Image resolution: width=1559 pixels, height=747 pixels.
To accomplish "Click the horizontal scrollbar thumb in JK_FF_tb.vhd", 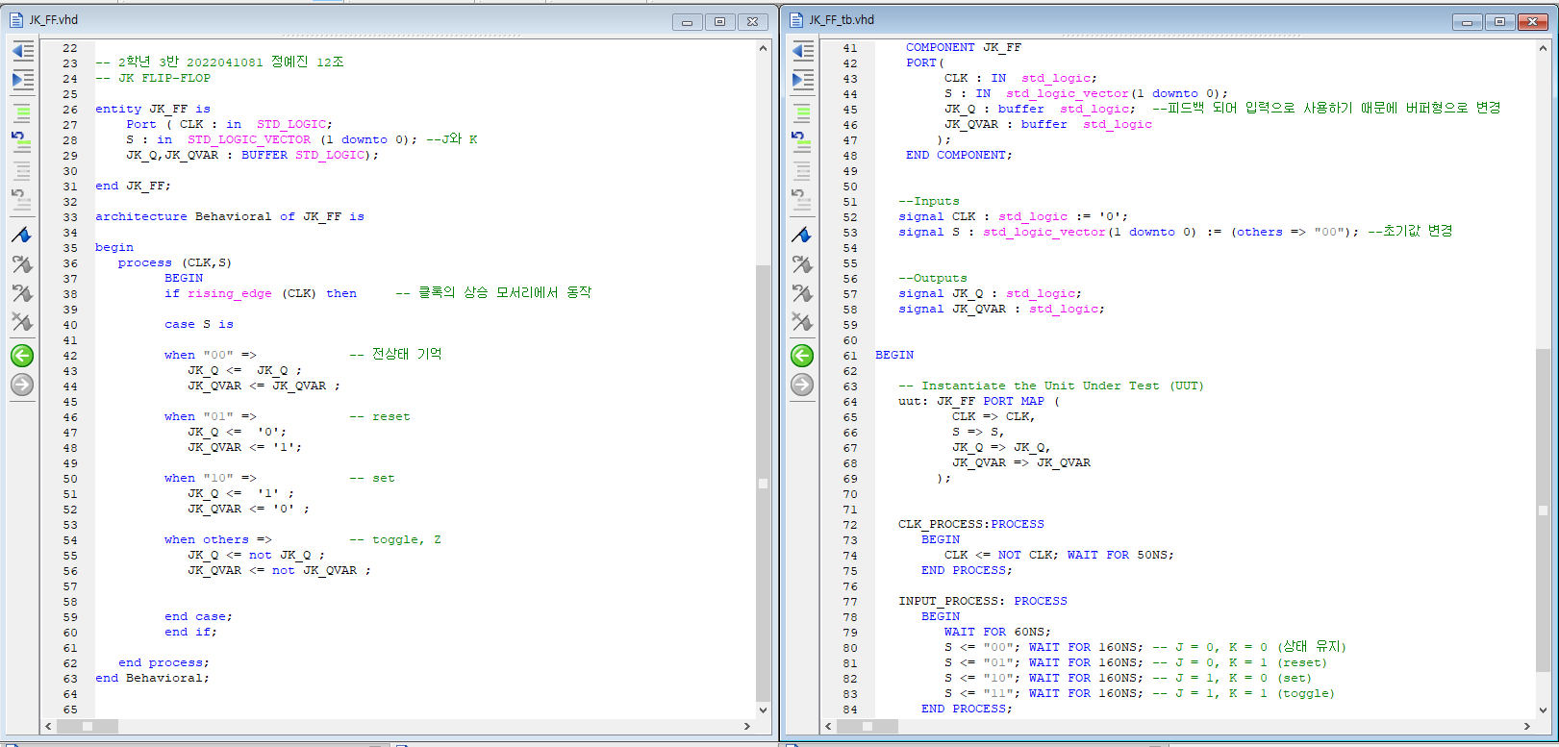I will tap(867, 727).
